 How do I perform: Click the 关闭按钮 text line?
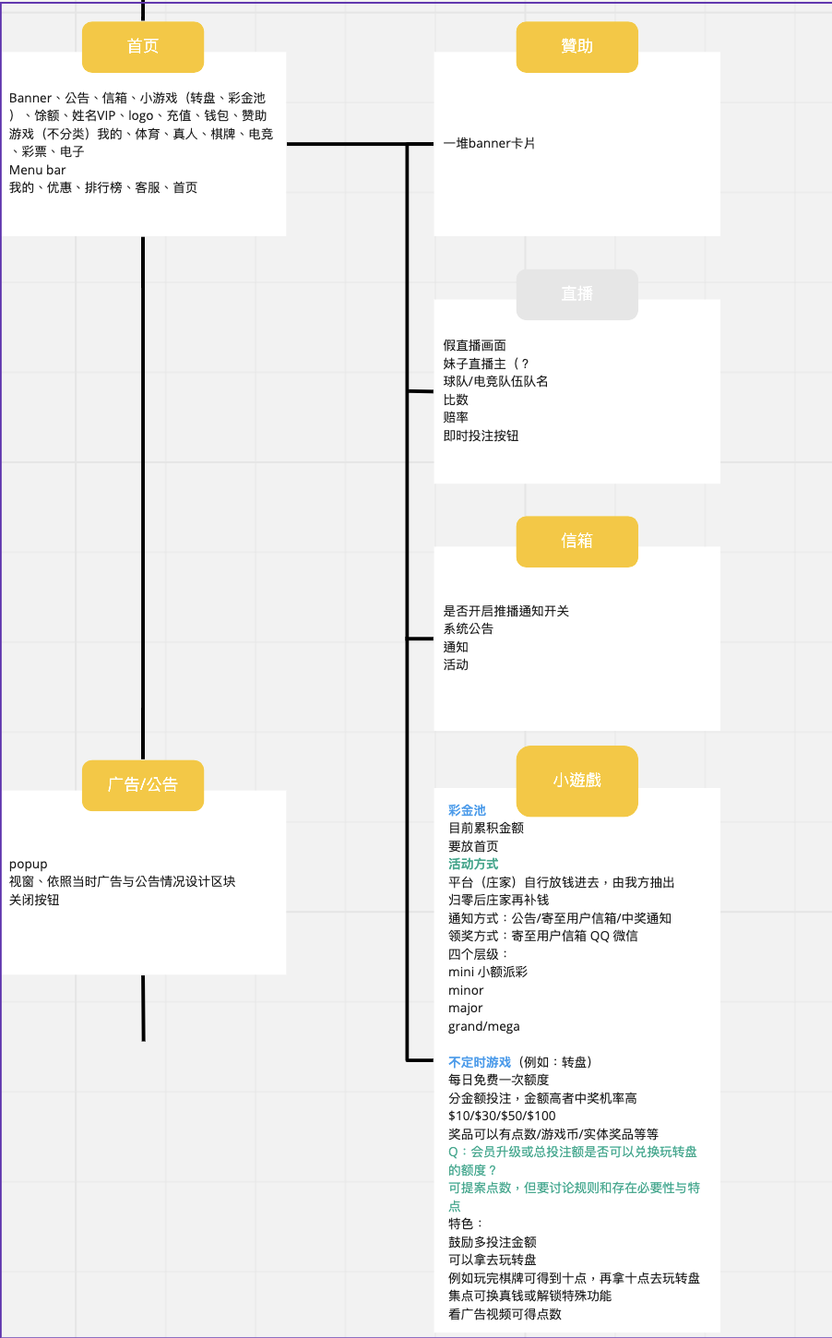click(x=34, y=900)
